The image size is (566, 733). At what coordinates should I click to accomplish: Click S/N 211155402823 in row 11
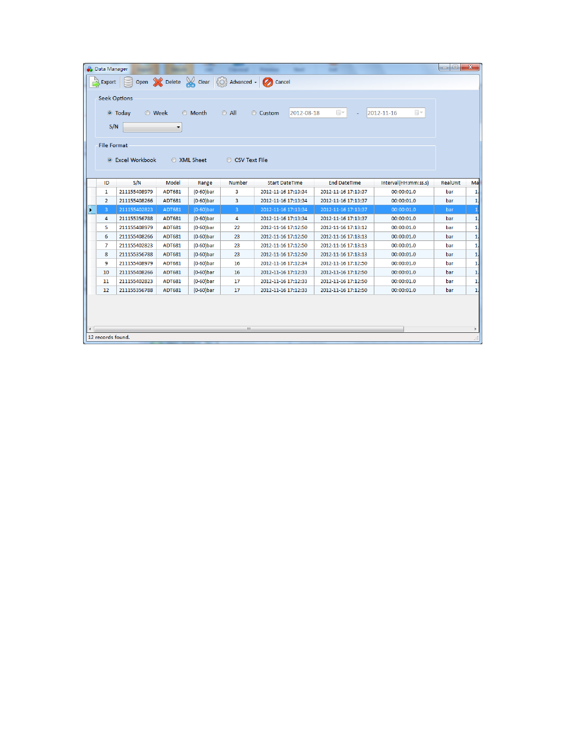(136, 281)
